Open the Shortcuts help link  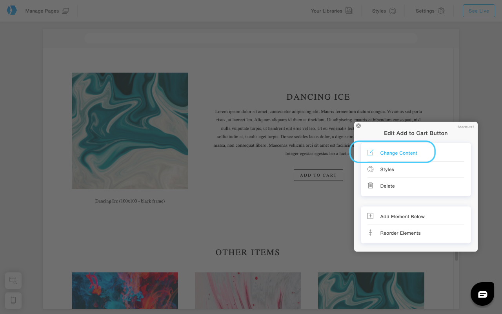[x=466, y=127]
